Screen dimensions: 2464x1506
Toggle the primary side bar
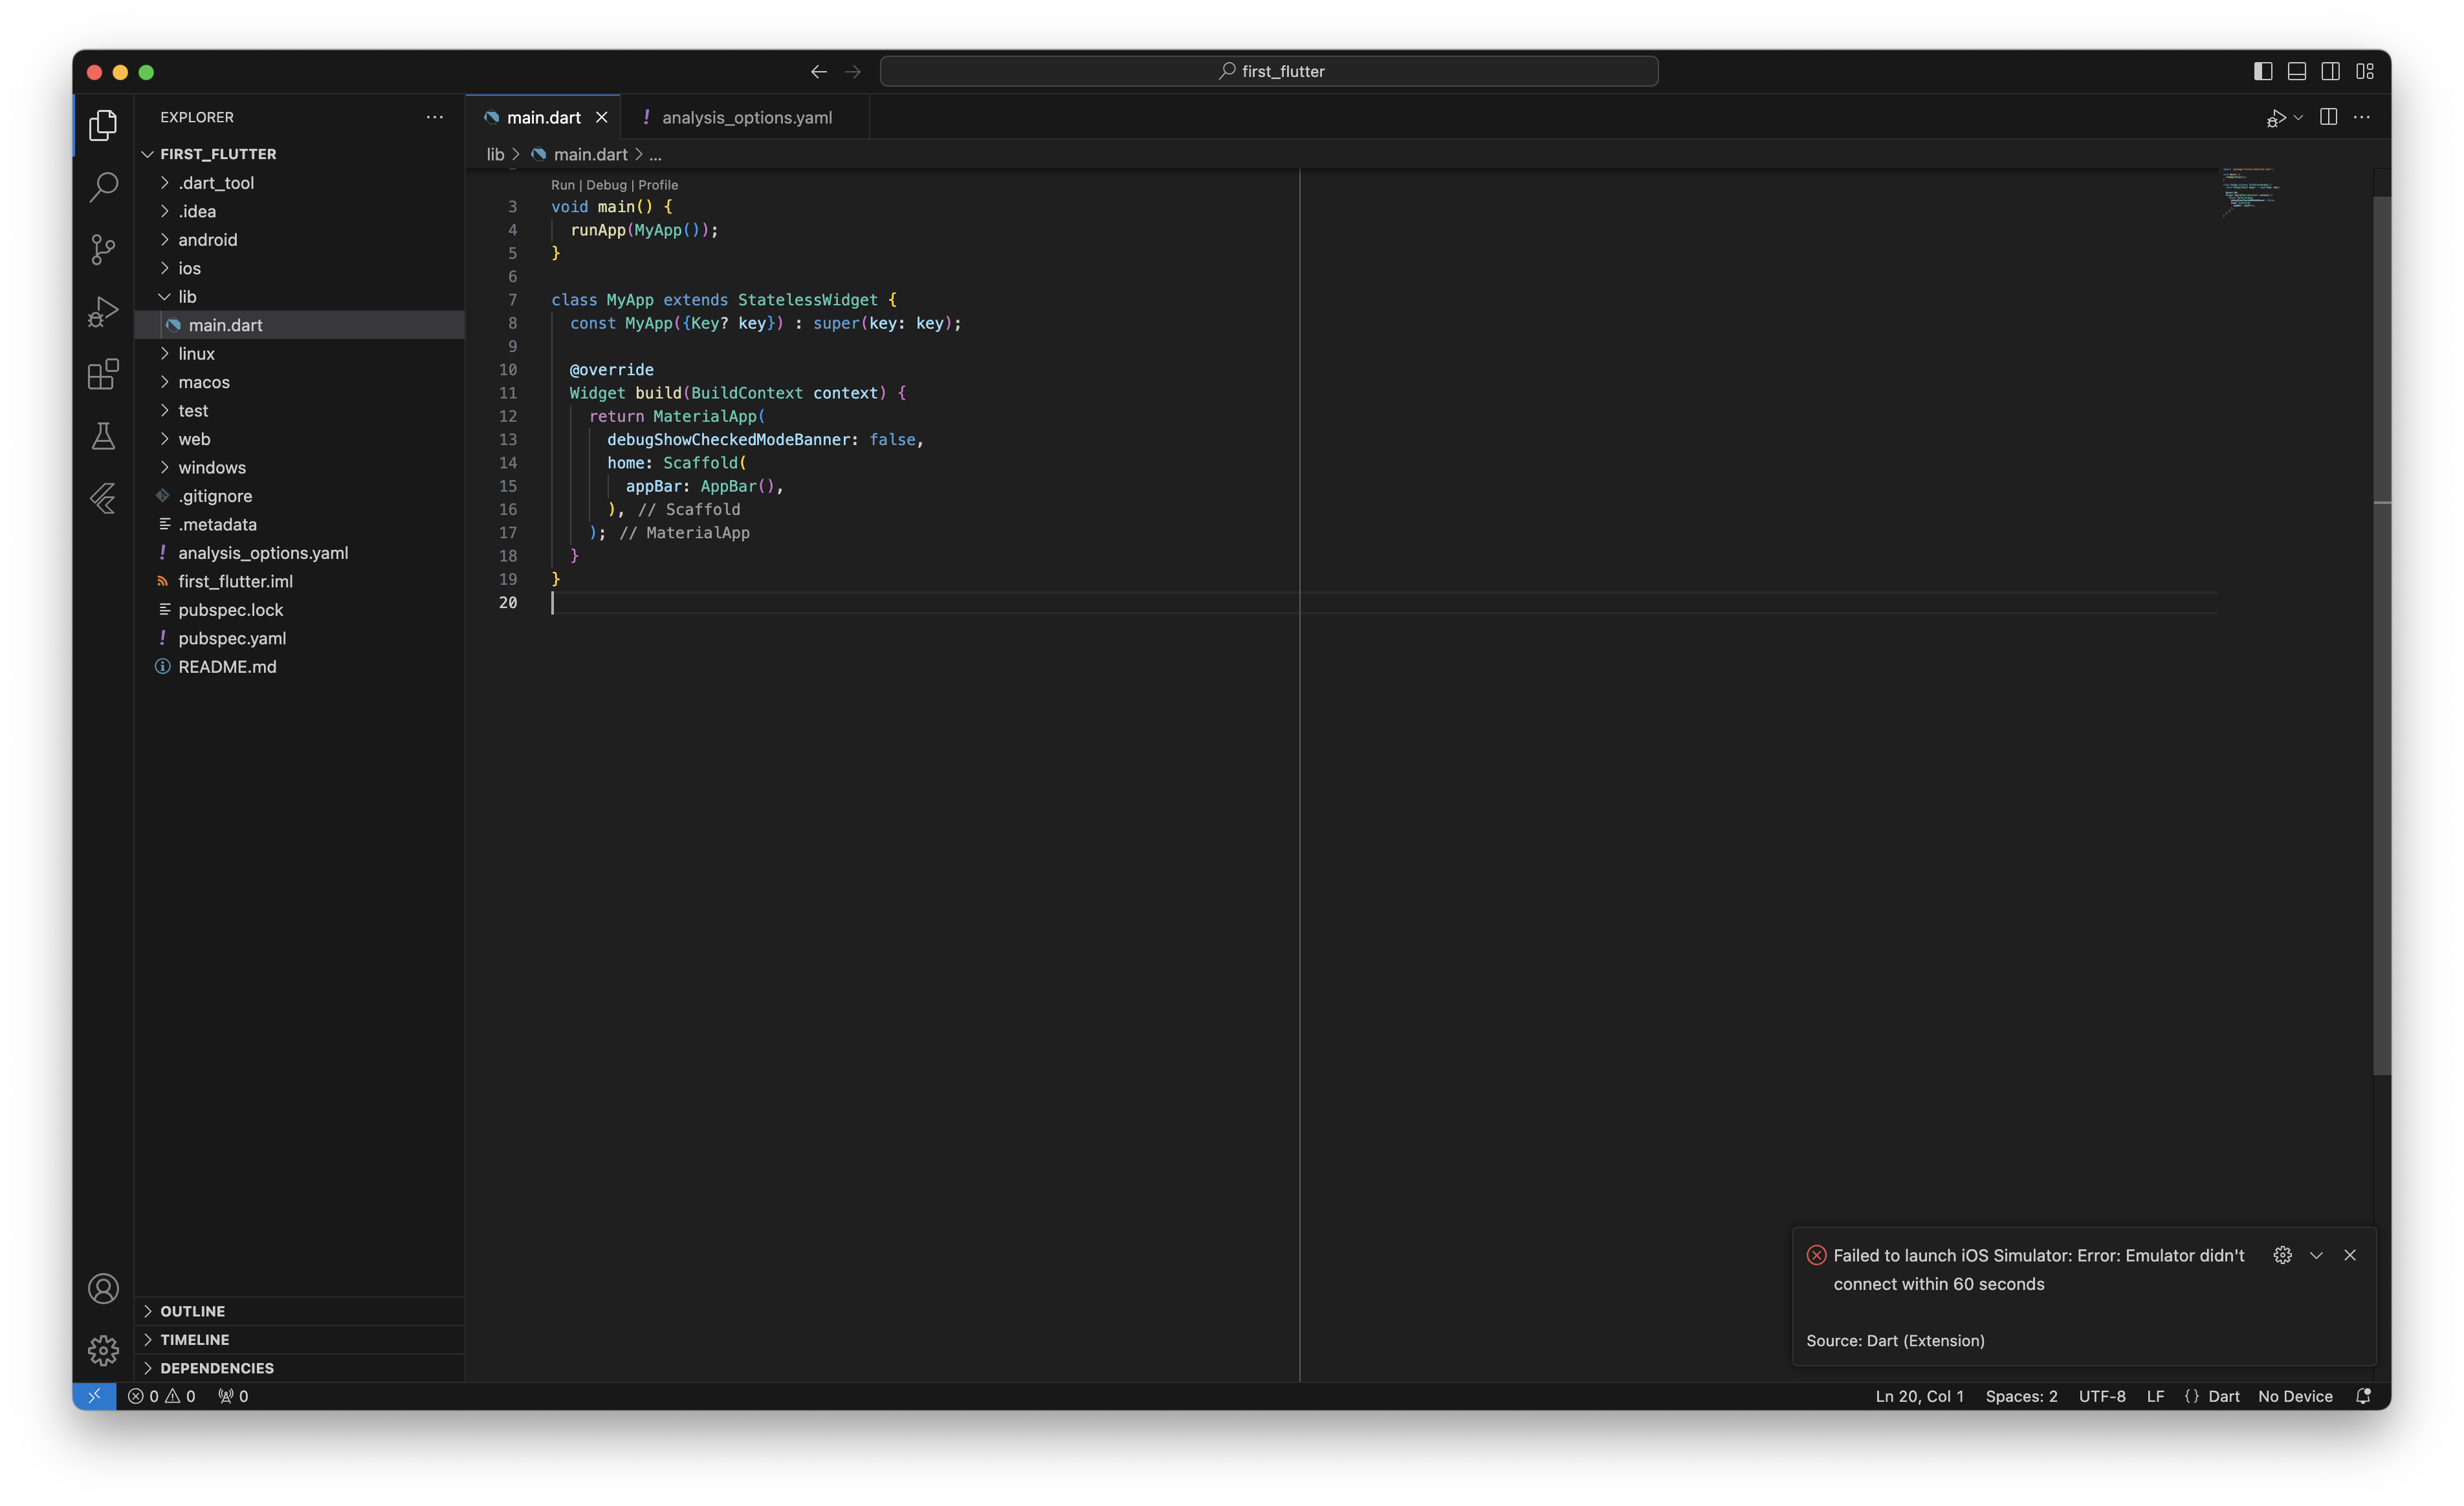2263,71
